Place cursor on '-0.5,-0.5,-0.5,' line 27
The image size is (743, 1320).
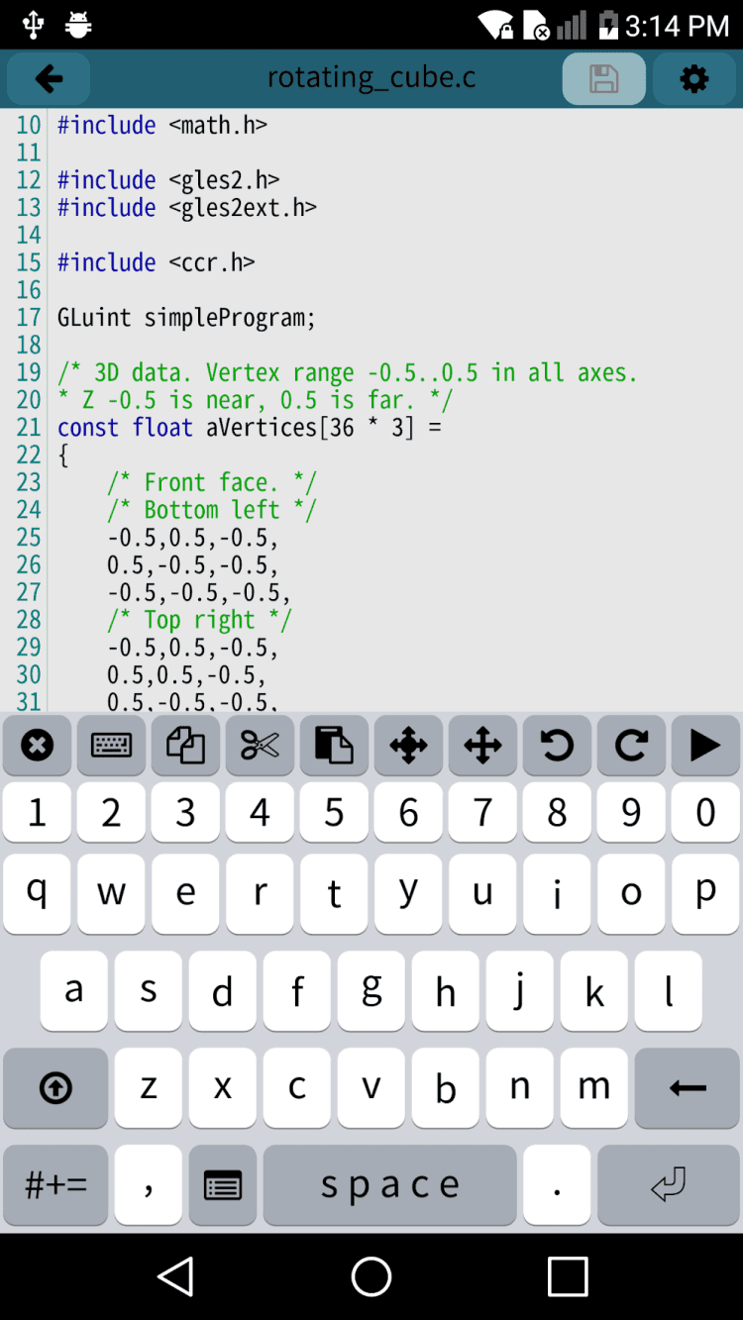tap(199, 592)
